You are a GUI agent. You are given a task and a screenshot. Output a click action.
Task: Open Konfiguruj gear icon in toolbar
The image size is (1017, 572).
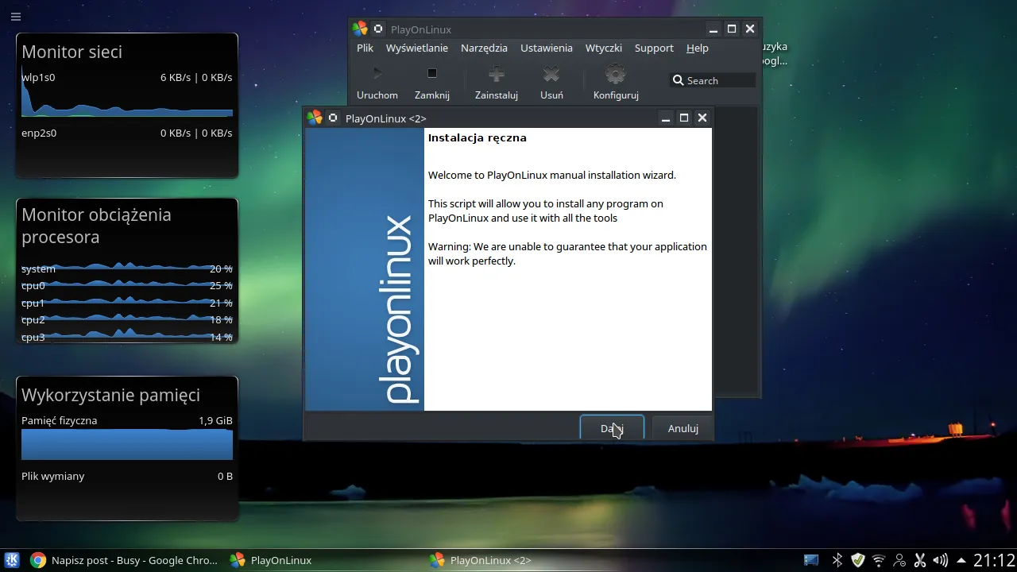point(616,74)
